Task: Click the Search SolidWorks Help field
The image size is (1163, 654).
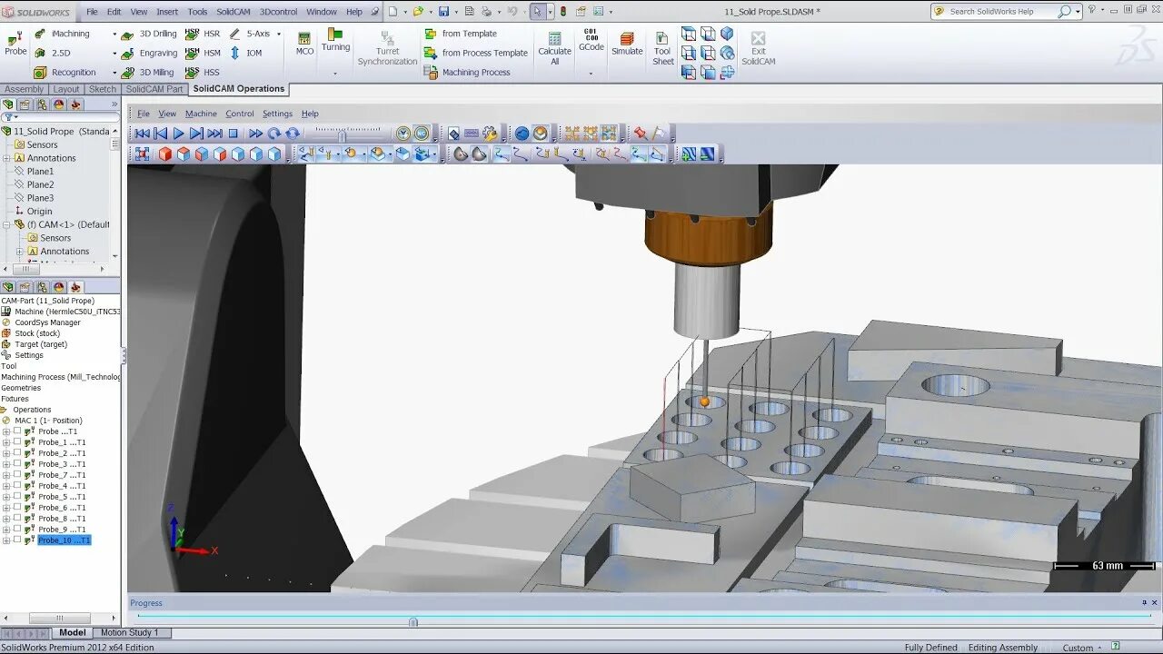Action: click(1001, 12)
